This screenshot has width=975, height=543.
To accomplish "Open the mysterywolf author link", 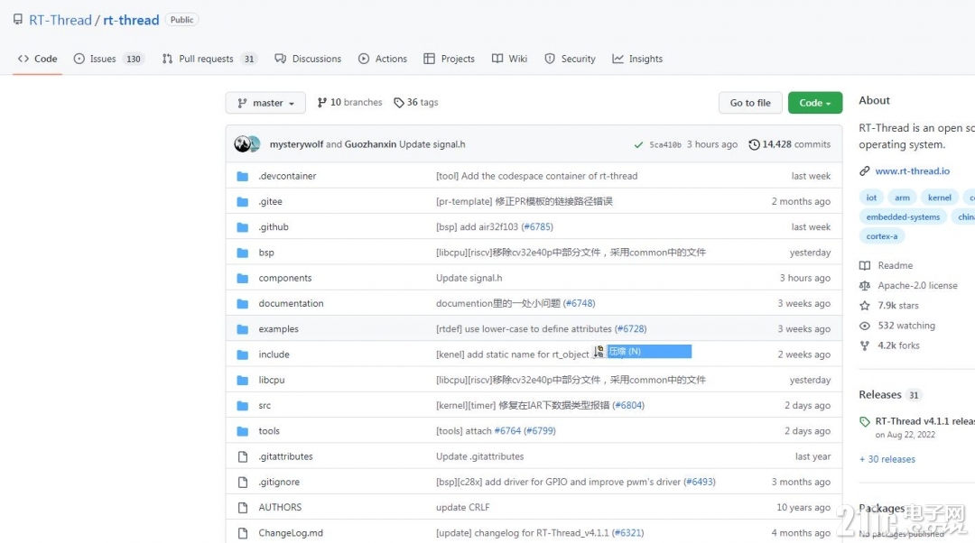I will pyautogui.click(x=296, y=144).
